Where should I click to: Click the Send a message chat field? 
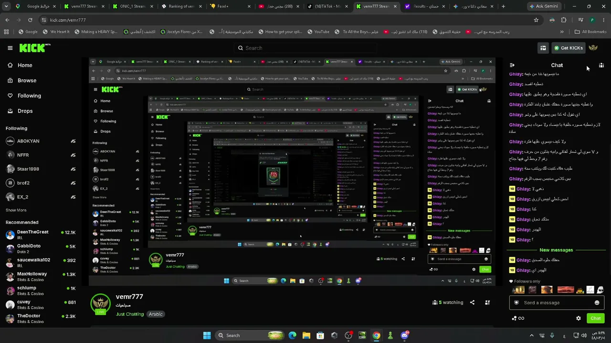[x=556, y=303]
